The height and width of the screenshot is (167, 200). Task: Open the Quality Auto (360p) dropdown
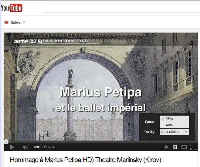pos(175,132)
